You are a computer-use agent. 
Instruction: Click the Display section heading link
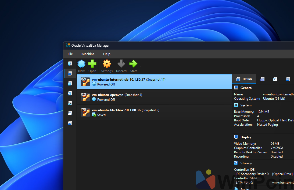(246, 137)
